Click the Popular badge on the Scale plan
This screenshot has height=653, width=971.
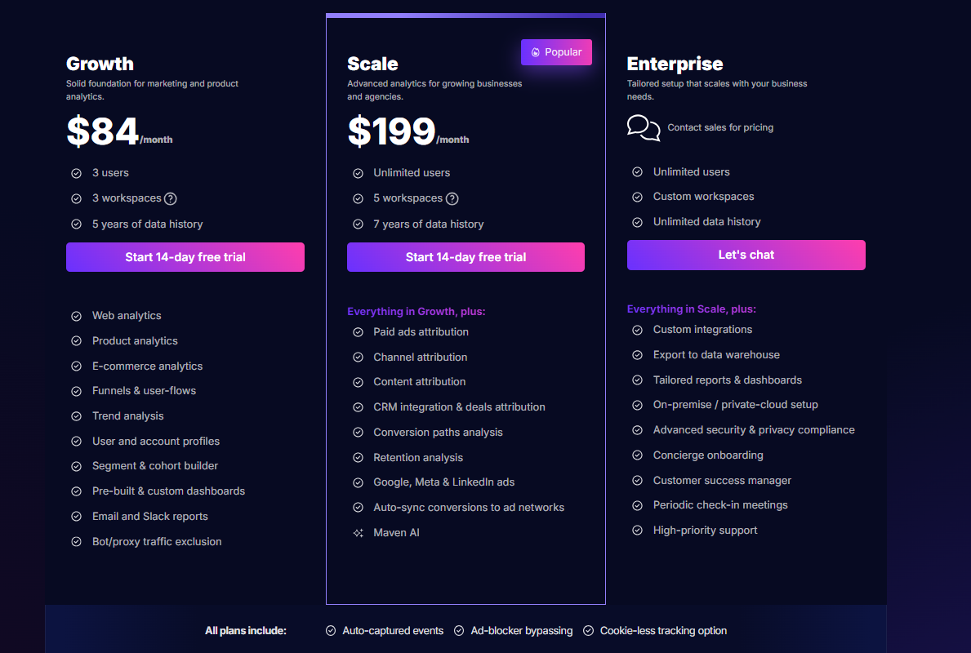click(556, 51)
